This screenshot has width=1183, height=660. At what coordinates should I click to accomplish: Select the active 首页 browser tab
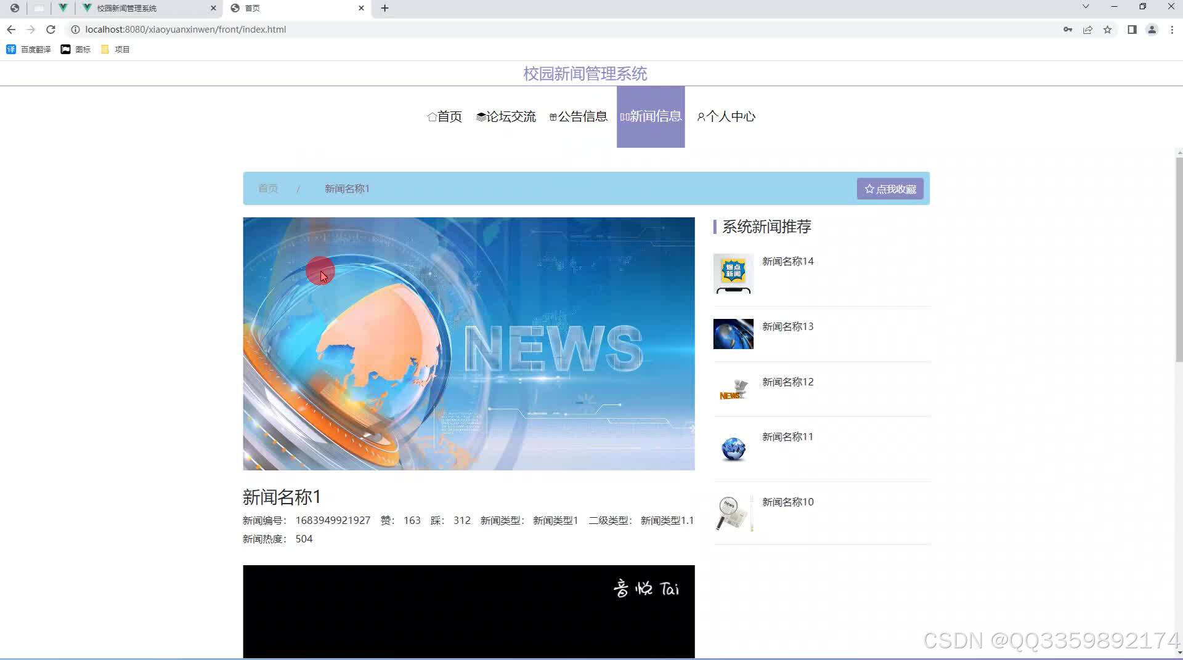tap(298, 8)
